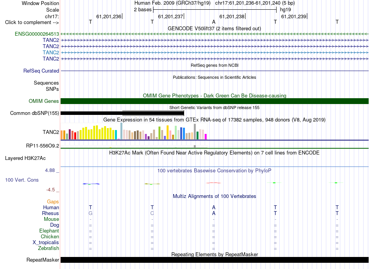The image size is (369, 269).
Task: Click position label 61,201,238
Action: [x=232, y=16]
